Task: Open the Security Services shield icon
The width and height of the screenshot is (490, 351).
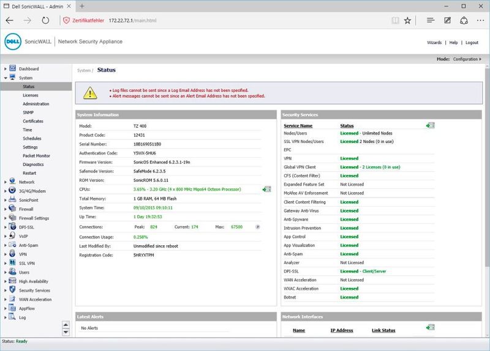Action: point(12,289)
